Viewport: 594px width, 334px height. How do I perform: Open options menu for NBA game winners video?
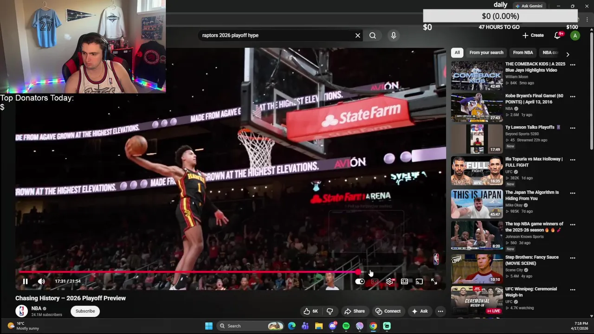pyautogui.click(x=573, y=225)
